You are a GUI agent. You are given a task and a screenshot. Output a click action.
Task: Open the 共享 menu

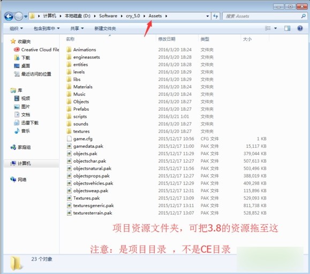pos(77,28)
